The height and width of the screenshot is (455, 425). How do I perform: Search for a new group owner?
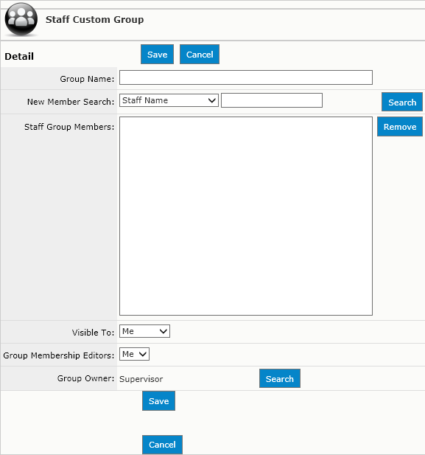click(280, 378)
